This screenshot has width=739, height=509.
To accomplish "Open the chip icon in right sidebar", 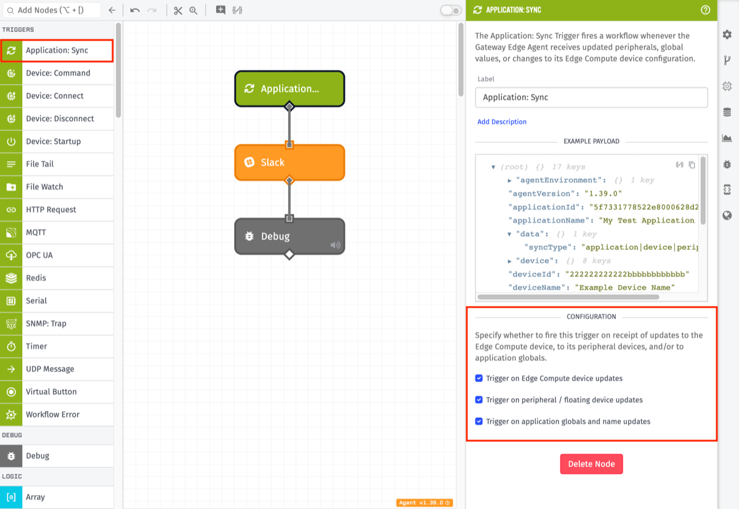I will pos(727,86).
